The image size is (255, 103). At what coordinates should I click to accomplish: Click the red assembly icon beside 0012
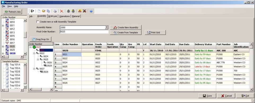coord(7,29)
